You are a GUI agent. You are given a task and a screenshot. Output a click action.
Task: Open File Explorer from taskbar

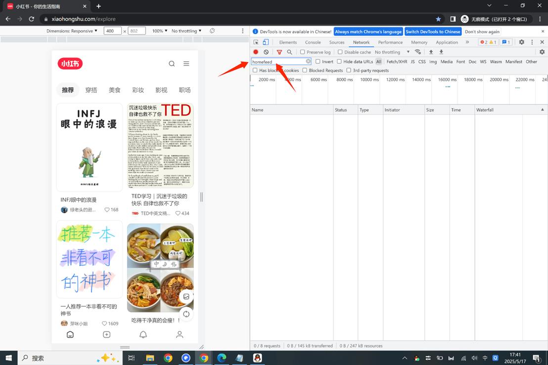150,358
